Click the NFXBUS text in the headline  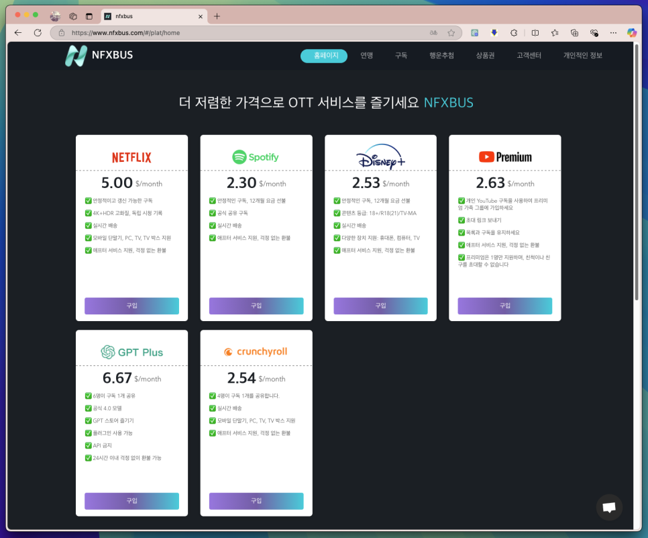click(448, 103)
